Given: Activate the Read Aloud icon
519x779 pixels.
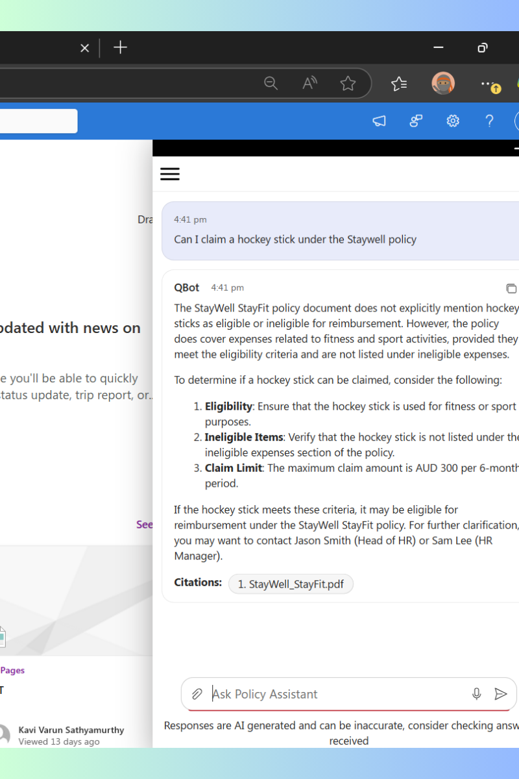Looking at the screenshot, I should [309, 83].
